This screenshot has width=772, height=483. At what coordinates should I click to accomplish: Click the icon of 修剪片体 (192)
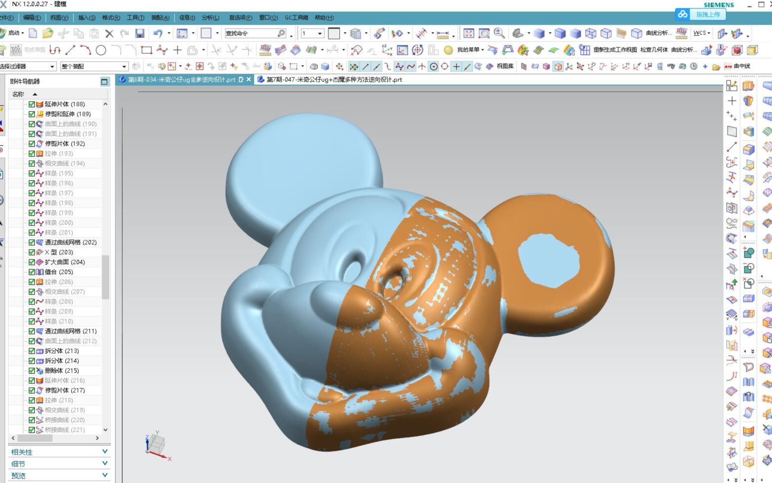(40, 144)
